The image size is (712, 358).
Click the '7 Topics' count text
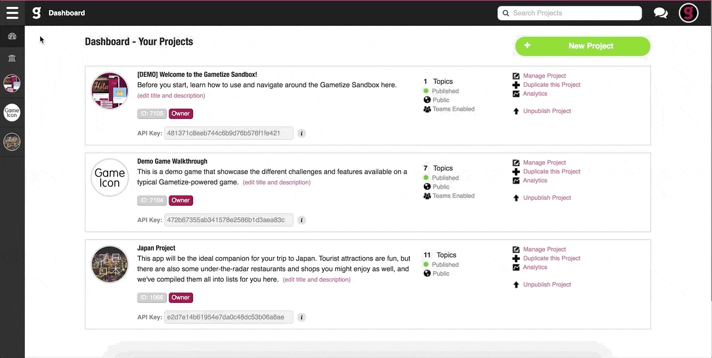click(438, 168)
